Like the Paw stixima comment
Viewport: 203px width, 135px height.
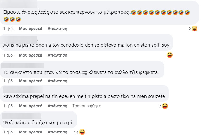[x=31, y=106]
